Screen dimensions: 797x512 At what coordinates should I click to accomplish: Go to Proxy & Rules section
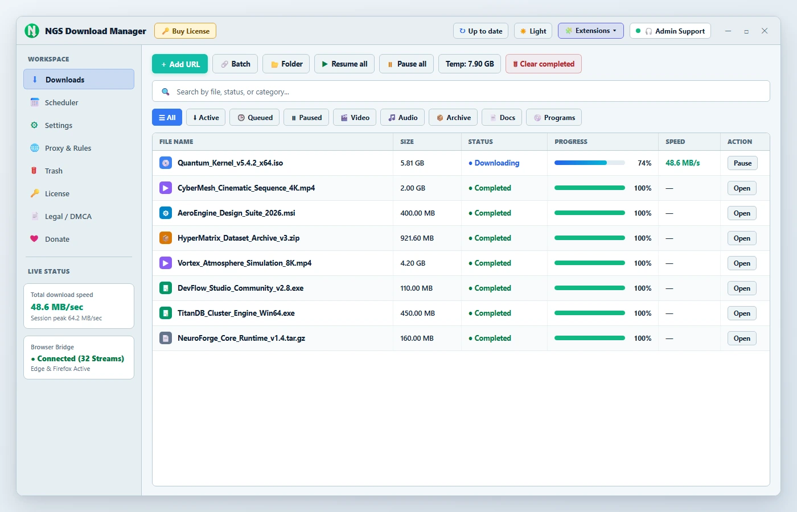pos(79,148)
